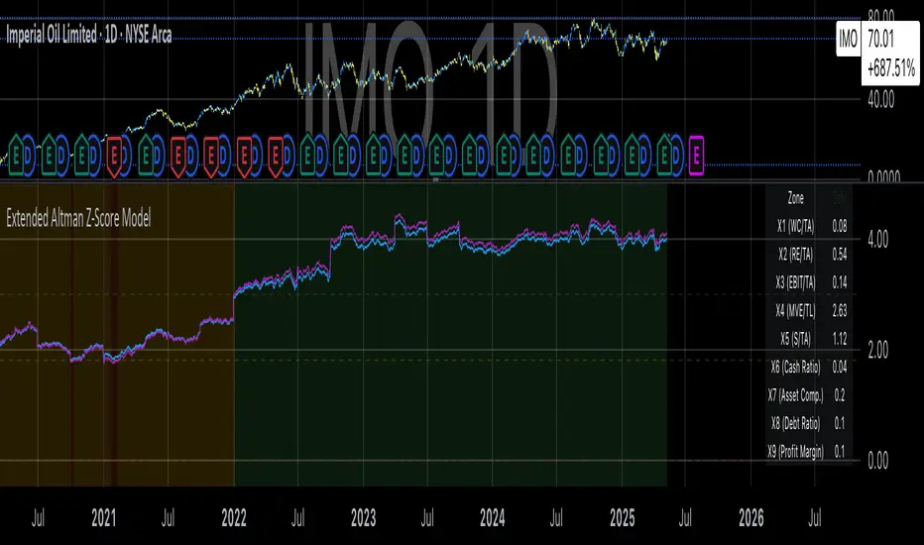The image size is (924, 545).
Task: Click the X1 (WC/TA) table row
Action: coord(810,225)
